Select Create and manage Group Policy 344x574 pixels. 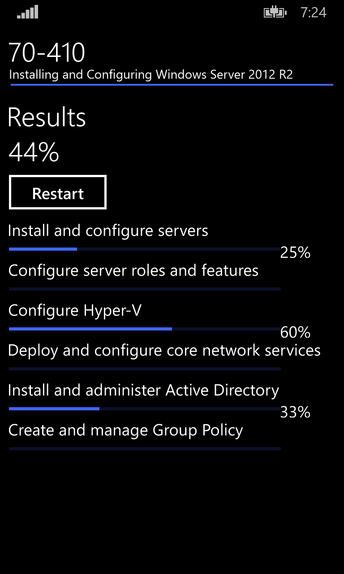click(125, 430)
